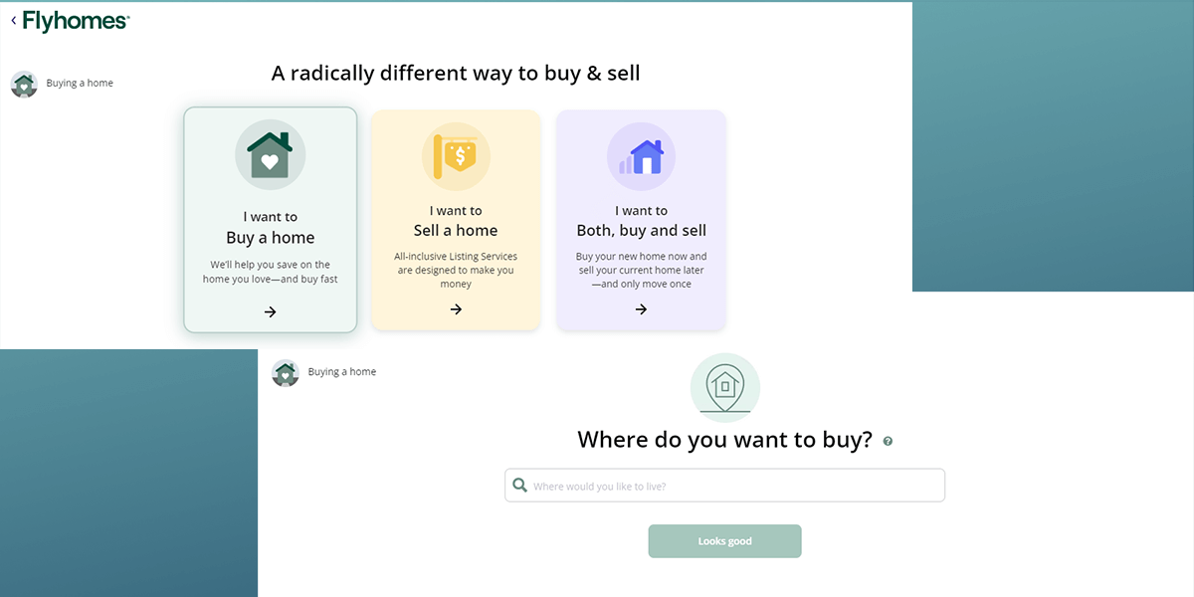Click the lower Buying a home avatar icon

(286, 372)
